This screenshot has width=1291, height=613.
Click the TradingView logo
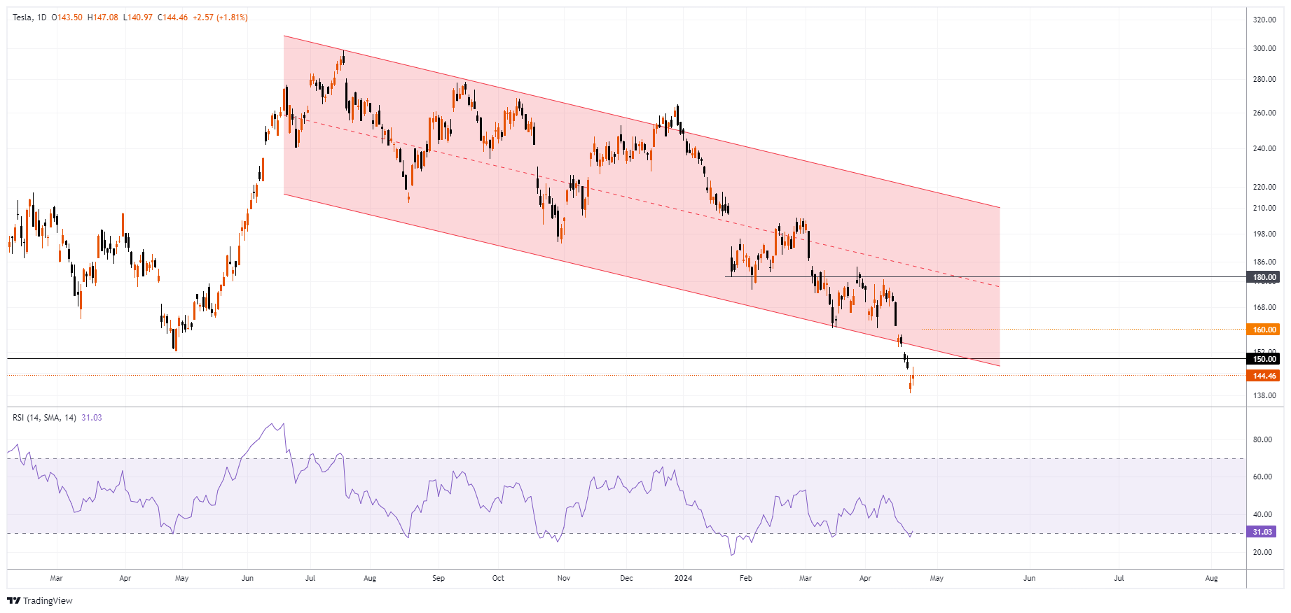click(x=40, y=600)
